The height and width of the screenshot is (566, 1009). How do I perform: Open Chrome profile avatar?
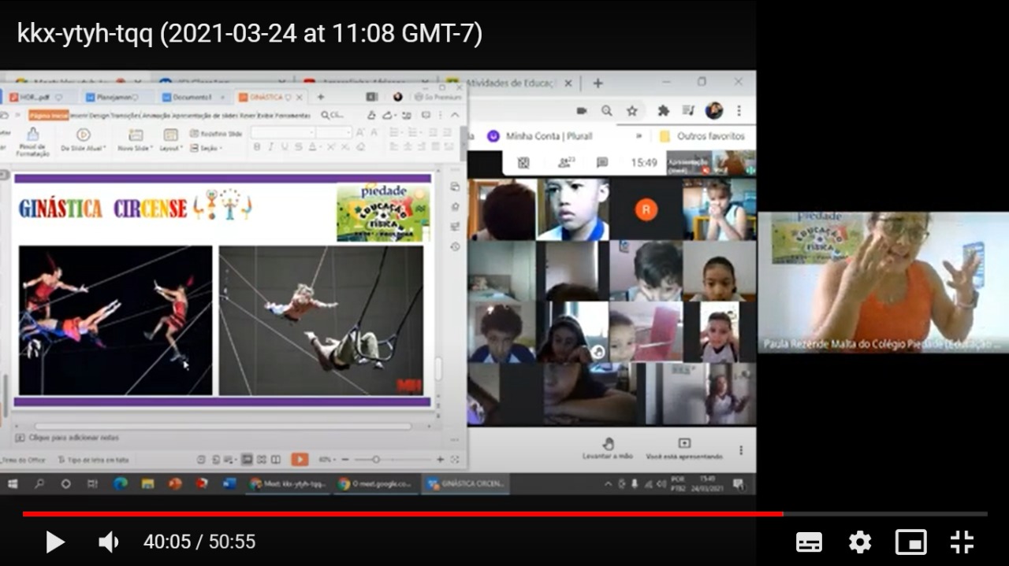(714, 111)
